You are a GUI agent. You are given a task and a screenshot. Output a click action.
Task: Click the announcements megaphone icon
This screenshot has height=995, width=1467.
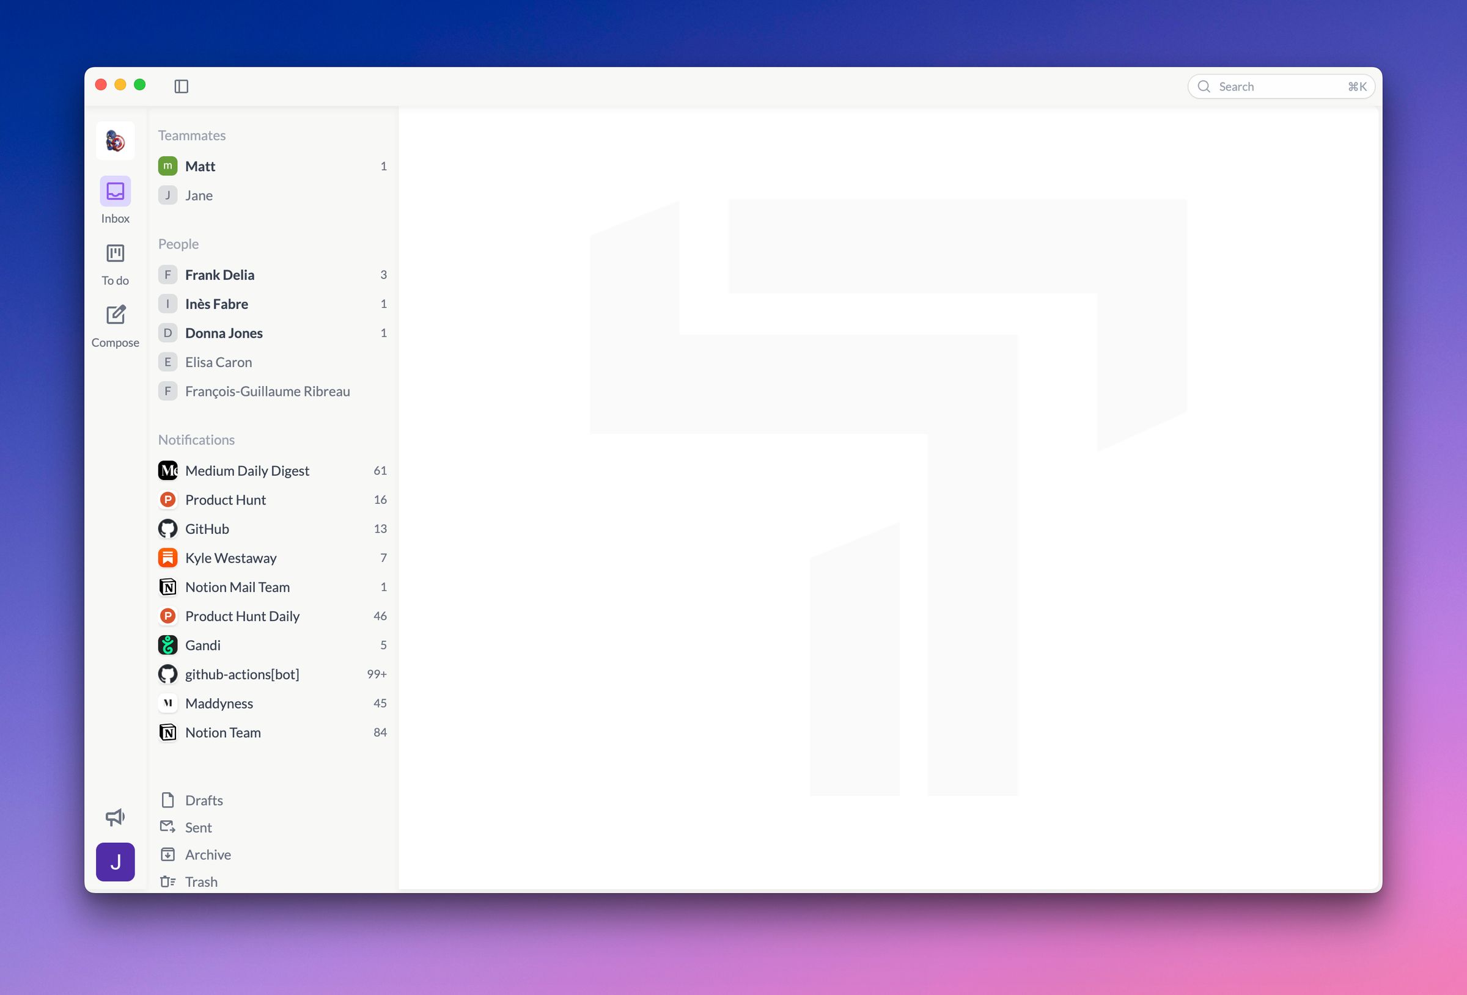115,816
